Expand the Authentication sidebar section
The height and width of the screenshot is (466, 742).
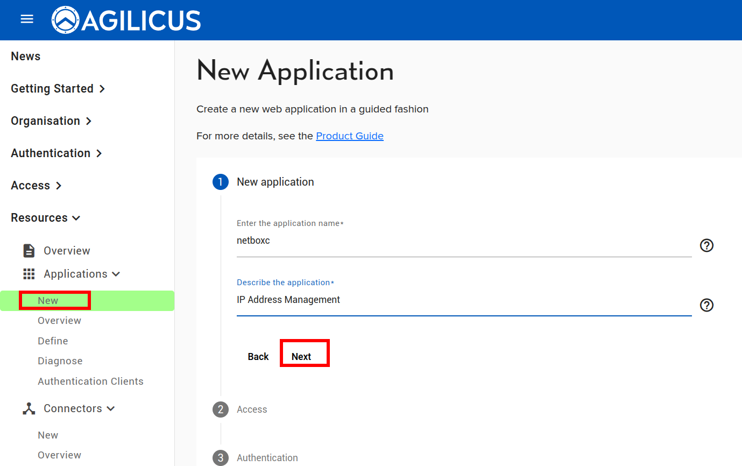tap(51, 153)
